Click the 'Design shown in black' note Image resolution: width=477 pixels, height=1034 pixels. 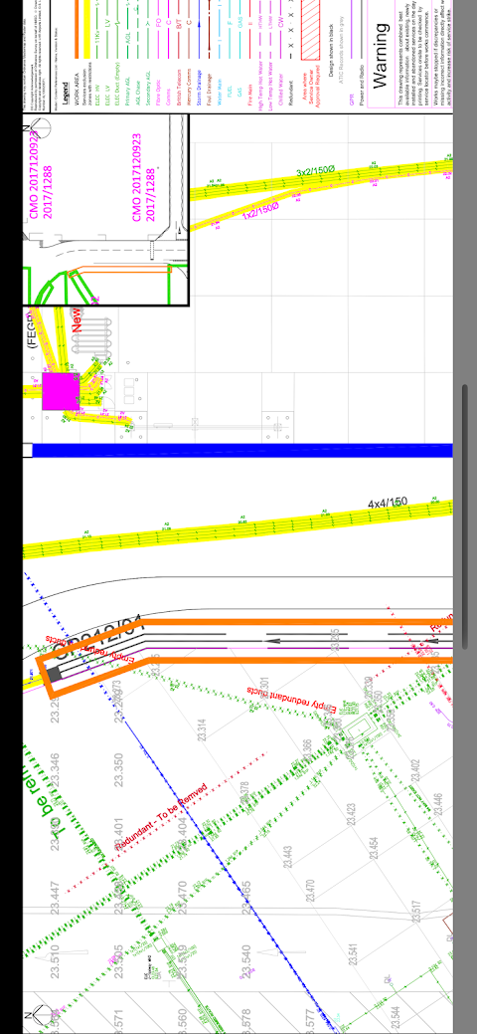(331, 49)
